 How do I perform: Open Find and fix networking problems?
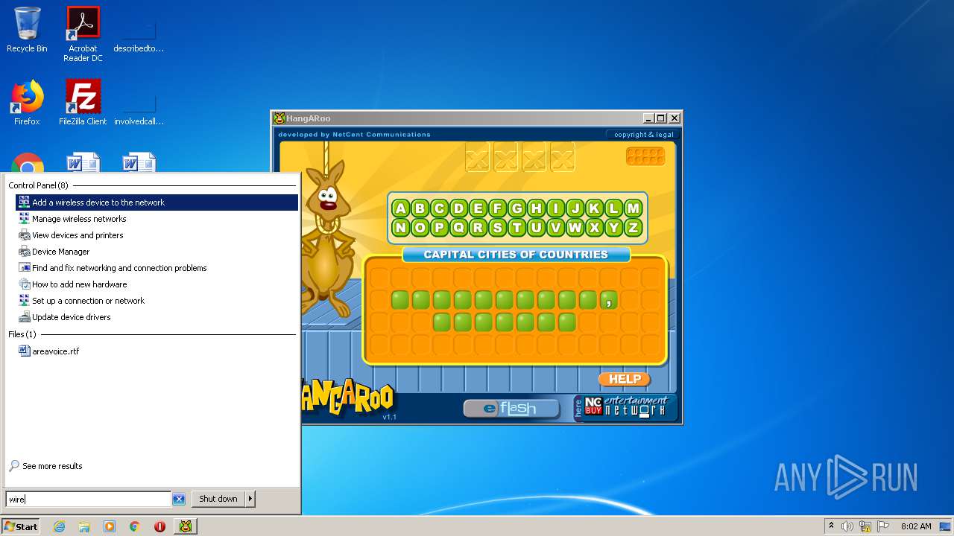[x=157, y=268]
